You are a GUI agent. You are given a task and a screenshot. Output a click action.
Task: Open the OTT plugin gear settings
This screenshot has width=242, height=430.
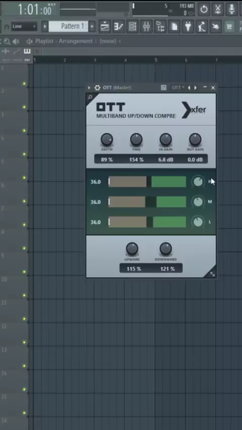pos(97,88)
